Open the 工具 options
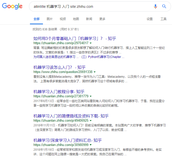The height and width of the screenshot is (158, 172). pos(164,19)
